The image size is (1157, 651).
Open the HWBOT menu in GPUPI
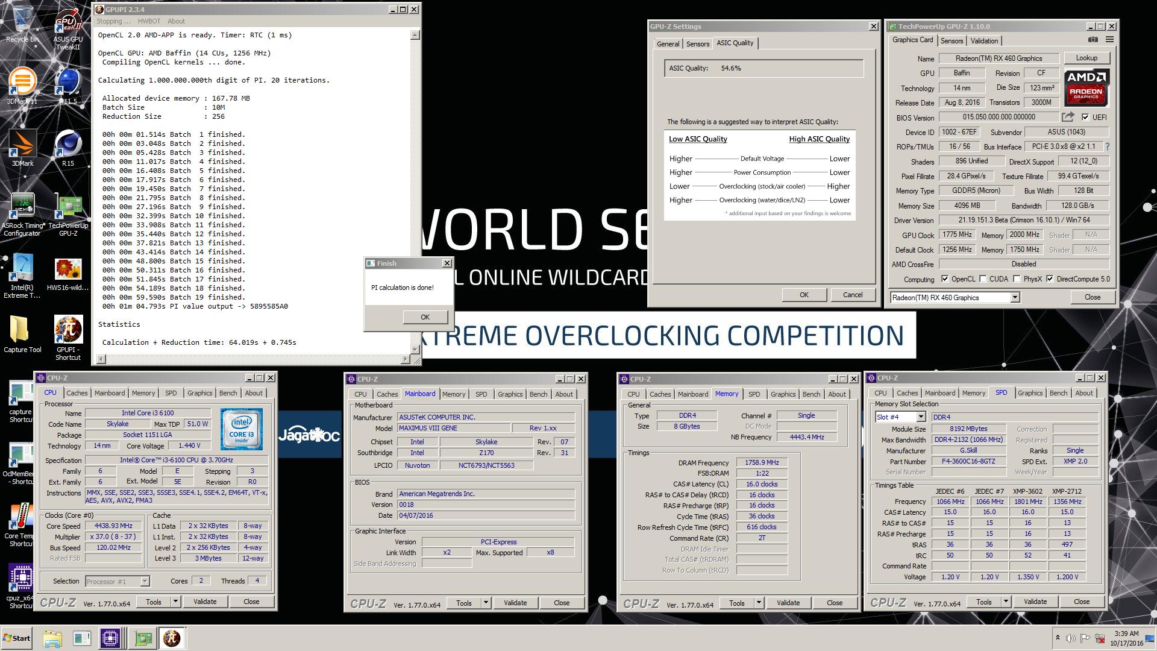pyautogui.click(x=149, y=21)
